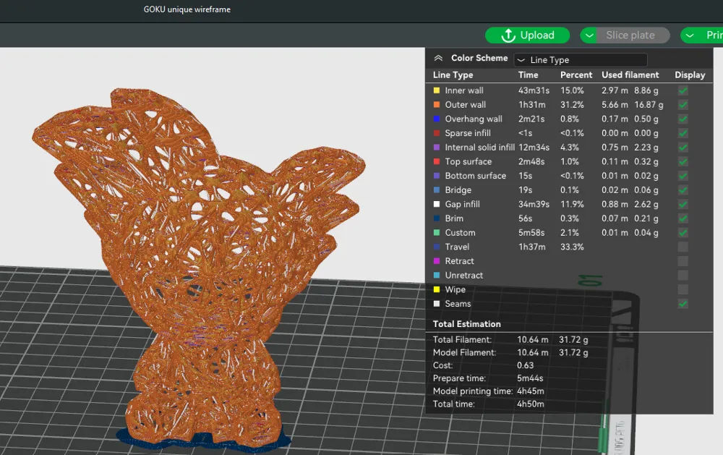This screenshot has width=723, height=455.
Task: Toggle the Bottom surface display checkbox
Action: (683, 176)
